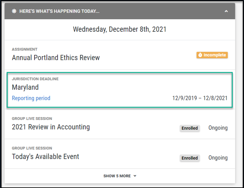The width and height of the screenshot is (244, 188).
Task: Click the 12/9/2019 – 12/8/2021 date range
Action: coord(200,98)
